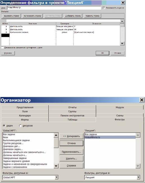The image size is (145, 183).
Task: Select 'Группа ресурсов...' filter
Action: [x=28, y=143]
